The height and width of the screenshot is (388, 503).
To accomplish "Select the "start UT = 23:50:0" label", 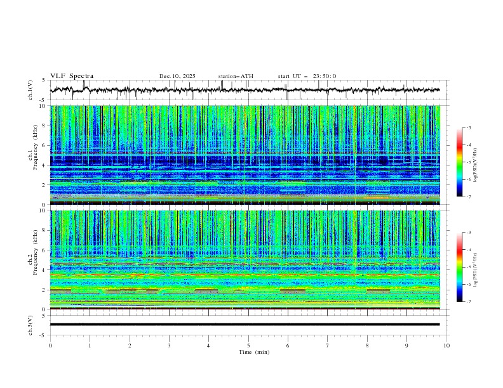I will click(x=307, y=76).
